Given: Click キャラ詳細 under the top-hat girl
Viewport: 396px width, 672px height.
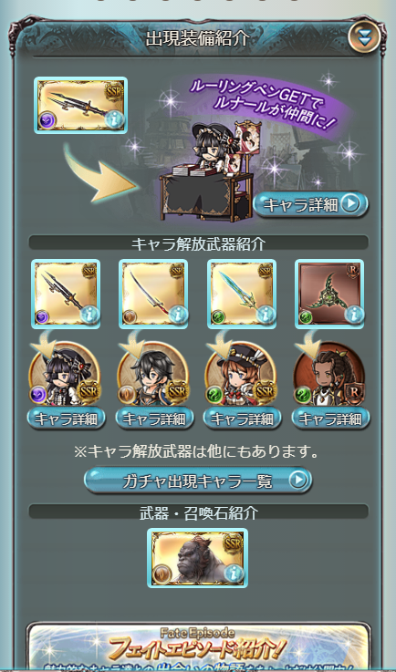Looking at the screenshot, I should [x=242, y=419].
